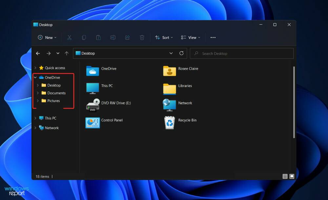
Task: Open the New dropdown menu
Action: 47,37
